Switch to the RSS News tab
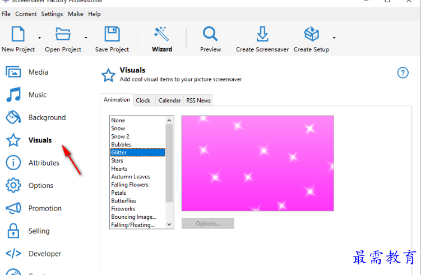The width and height of the screenshot is (421, 275). coord(198,100)
